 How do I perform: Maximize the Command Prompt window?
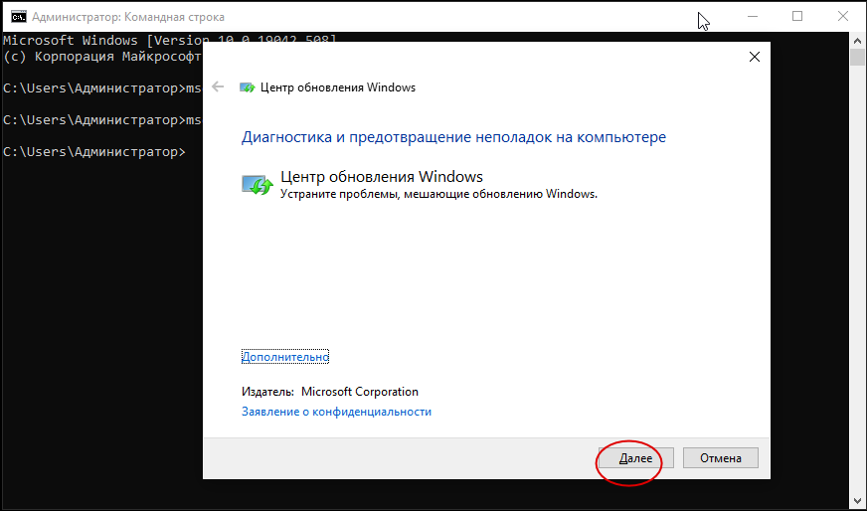[x=797, y=17]
